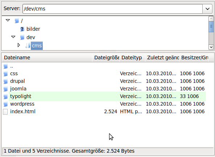The height and width of the screenshot is (157, 215).
Task: Click the 2.524 file size of index.html
Action: point(111,111)
